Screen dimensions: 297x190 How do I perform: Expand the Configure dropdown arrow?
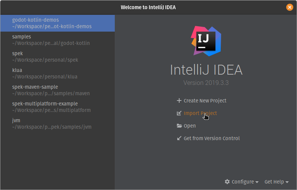click(x=257, y=182)
